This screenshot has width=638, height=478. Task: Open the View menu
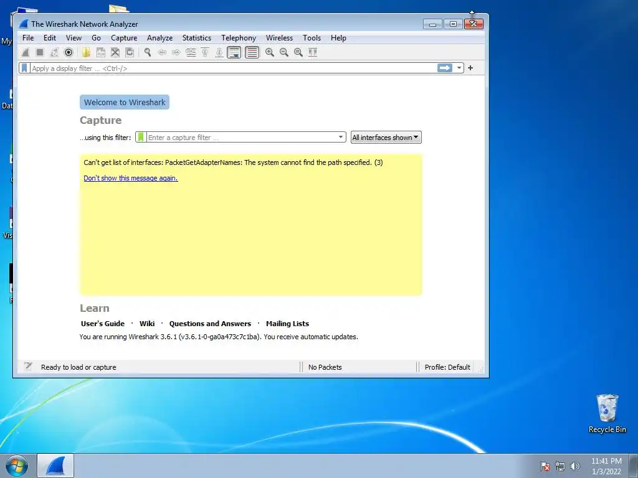(74, 38)
